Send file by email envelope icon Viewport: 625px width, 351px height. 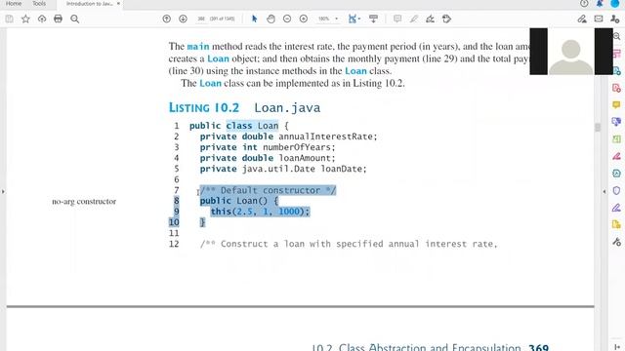tap(599, 19)
